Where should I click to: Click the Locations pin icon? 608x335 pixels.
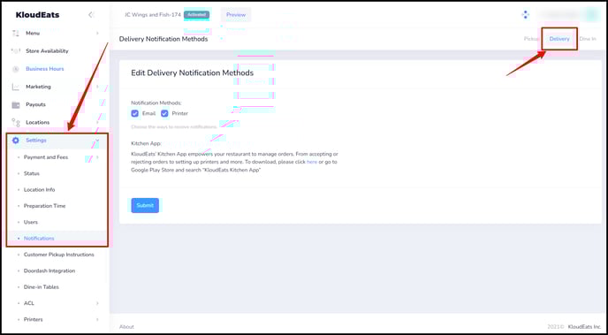pyautogui.click(x=16, y=123)
